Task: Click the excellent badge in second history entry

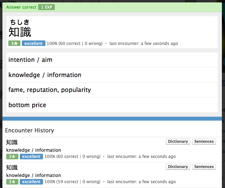Action: coord(32,182)
